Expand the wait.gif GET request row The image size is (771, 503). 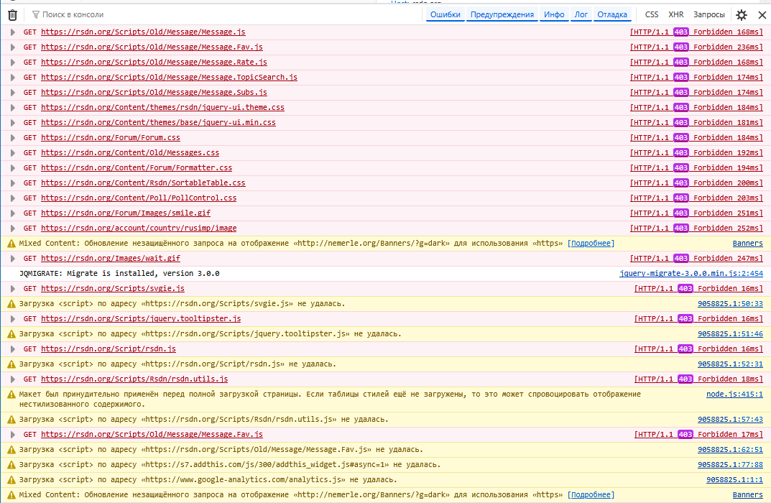pyautogui.click(x=12, y=259)
